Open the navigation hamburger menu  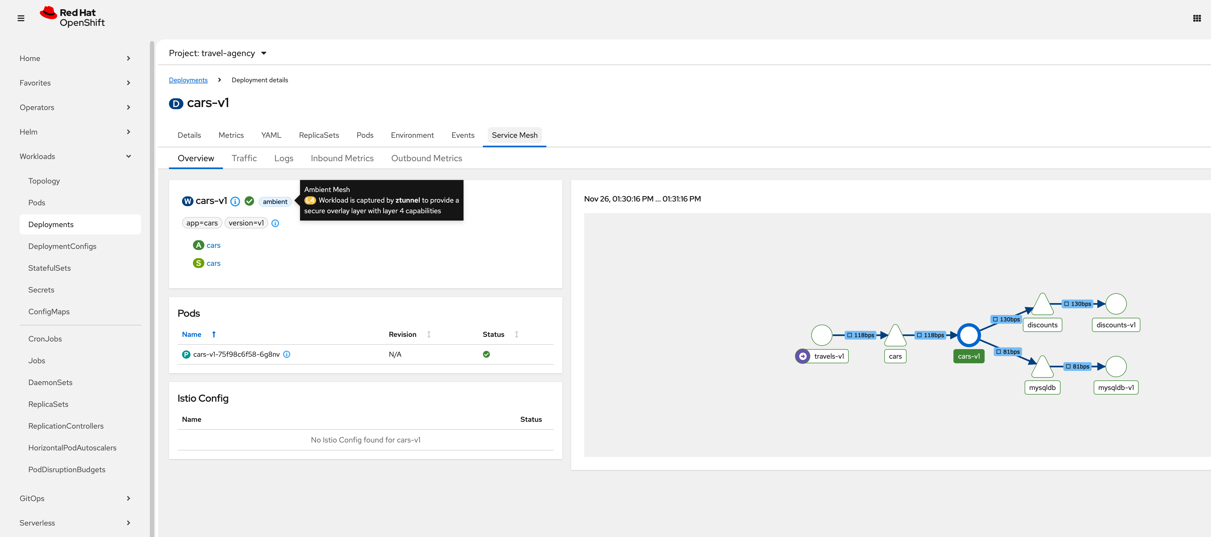[21, 18]
